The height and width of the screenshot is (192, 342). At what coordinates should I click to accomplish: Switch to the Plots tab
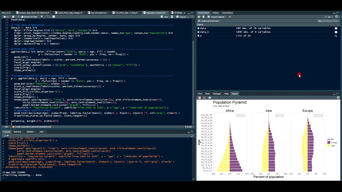coord(207,94)
